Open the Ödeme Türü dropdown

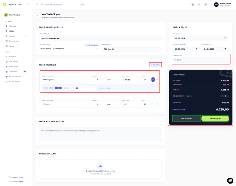pyautogui.click(x=201, y=60)
